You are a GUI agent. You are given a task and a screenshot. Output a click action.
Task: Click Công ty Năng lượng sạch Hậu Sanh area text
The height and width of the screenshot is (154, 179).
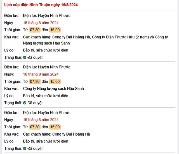53,89
